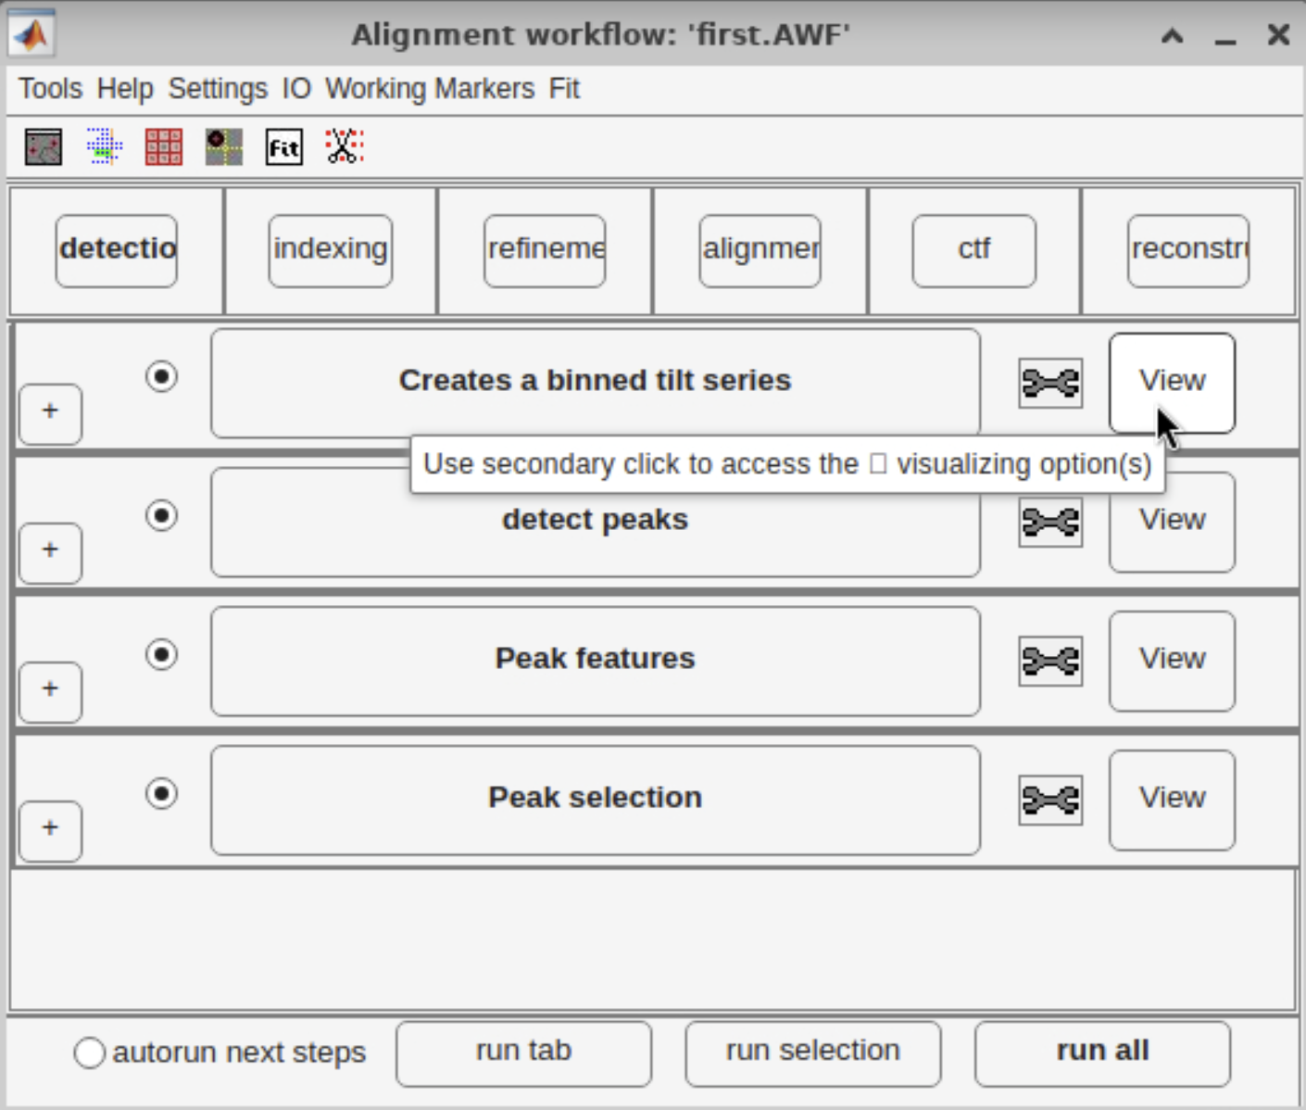Click the Peak selection step bar
Image resolution: width=1306 pixels, height=1110 pixels.
[595, 799]
